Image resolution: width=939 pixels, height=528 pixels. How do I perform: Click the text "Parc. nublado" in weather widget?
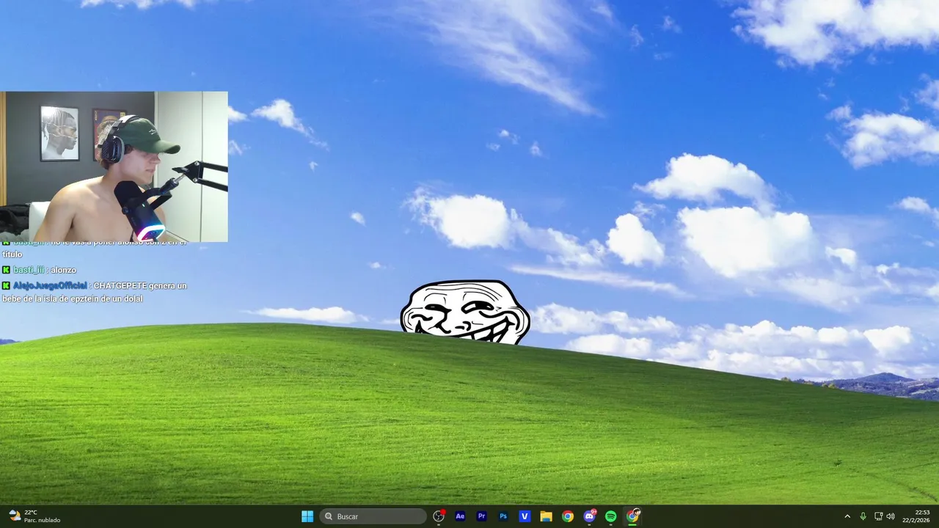(x=43, y=521)
